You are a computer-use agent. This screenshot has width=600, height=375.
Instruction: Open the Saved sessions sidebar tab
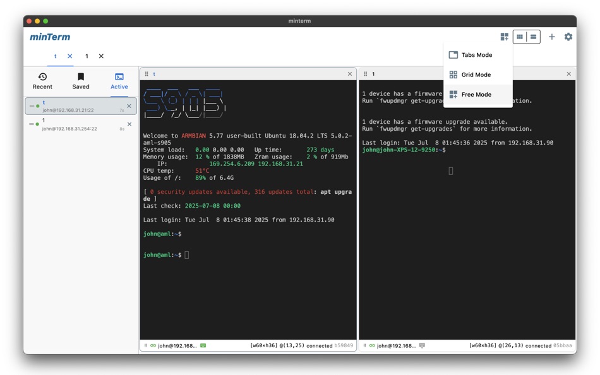point(81,81)
